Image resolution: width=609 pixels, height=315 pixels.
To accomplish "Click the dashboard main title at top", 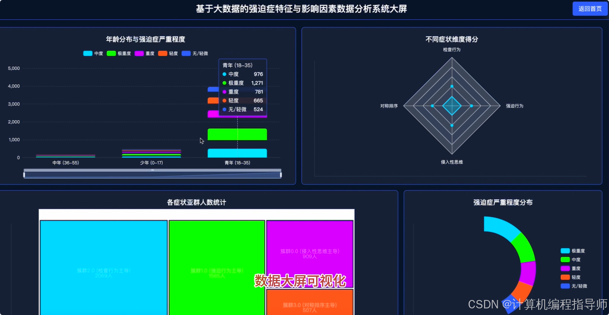I will pyautogui.click(x=301, y=9).
